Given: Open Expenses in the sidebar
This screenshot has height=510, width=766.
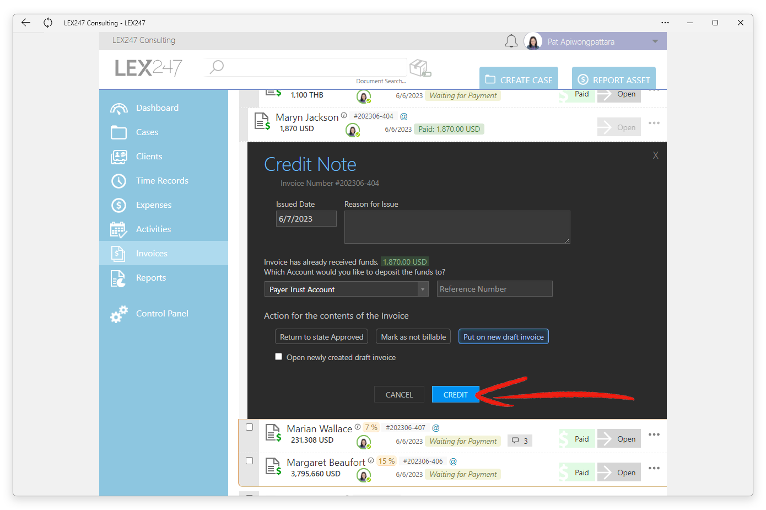Looking at the screenshot, I should pyautogui.click(x=164, y=205).
